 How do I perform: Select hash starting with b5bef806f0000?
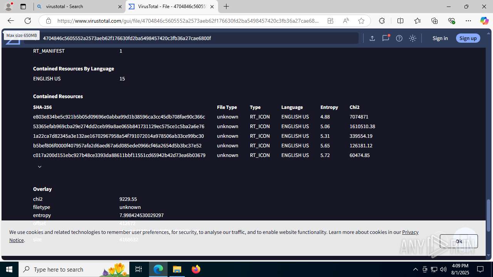click(117, 145)
